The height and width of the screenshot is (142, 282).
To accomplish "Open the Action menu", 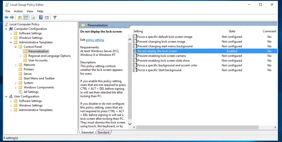I will pos(18,11).
